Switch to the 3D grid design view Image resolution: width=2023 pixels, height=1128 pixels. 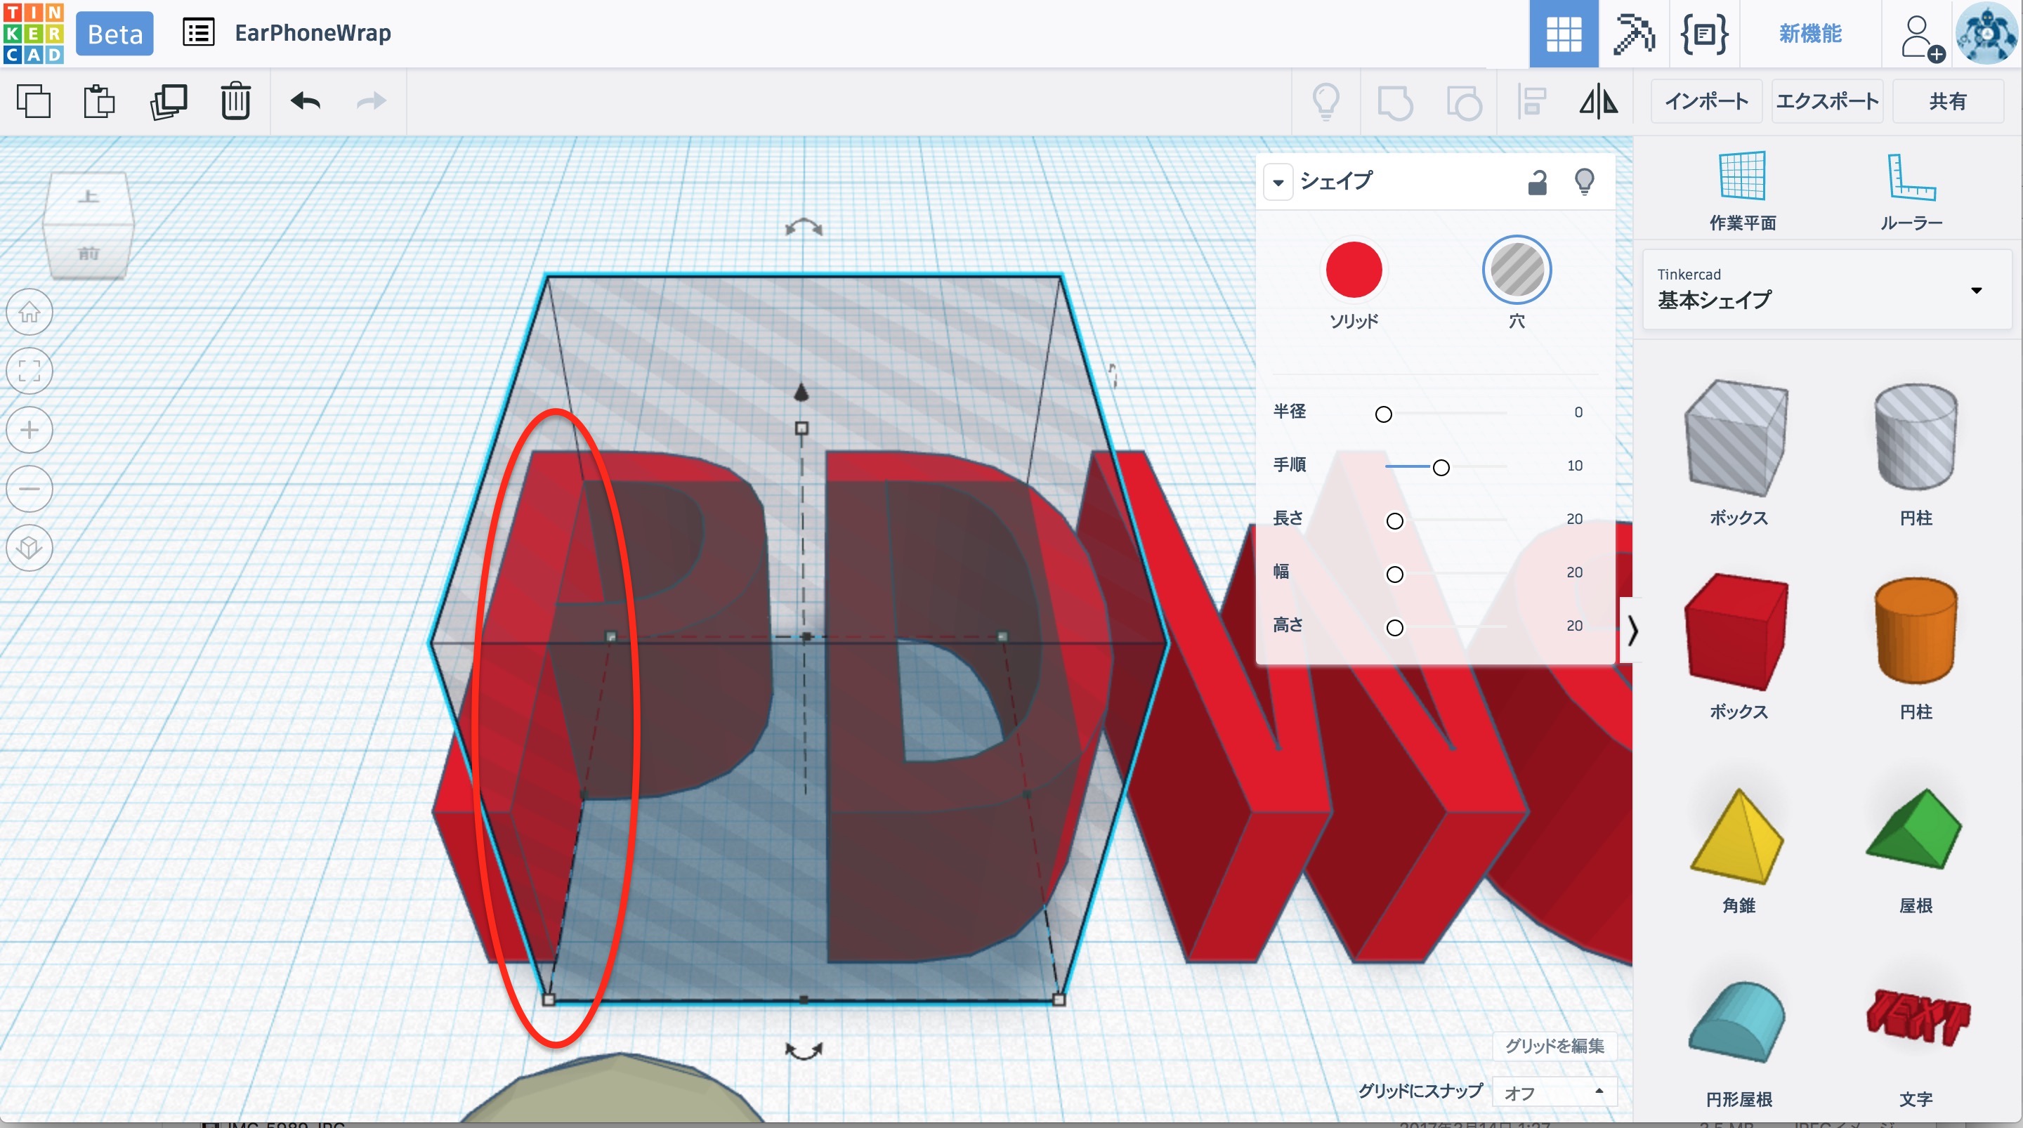click(x=1563, y=34)
